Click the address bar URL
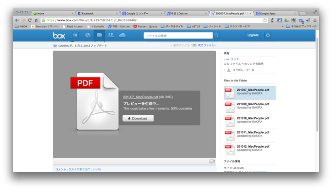This screenshot has height=190, width=332. [91, 20]
